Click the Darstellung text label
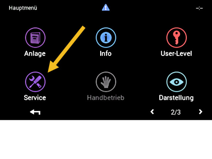The height and width of the screenshot is (159, 212). pyautogui.click(x=176, y=98)
